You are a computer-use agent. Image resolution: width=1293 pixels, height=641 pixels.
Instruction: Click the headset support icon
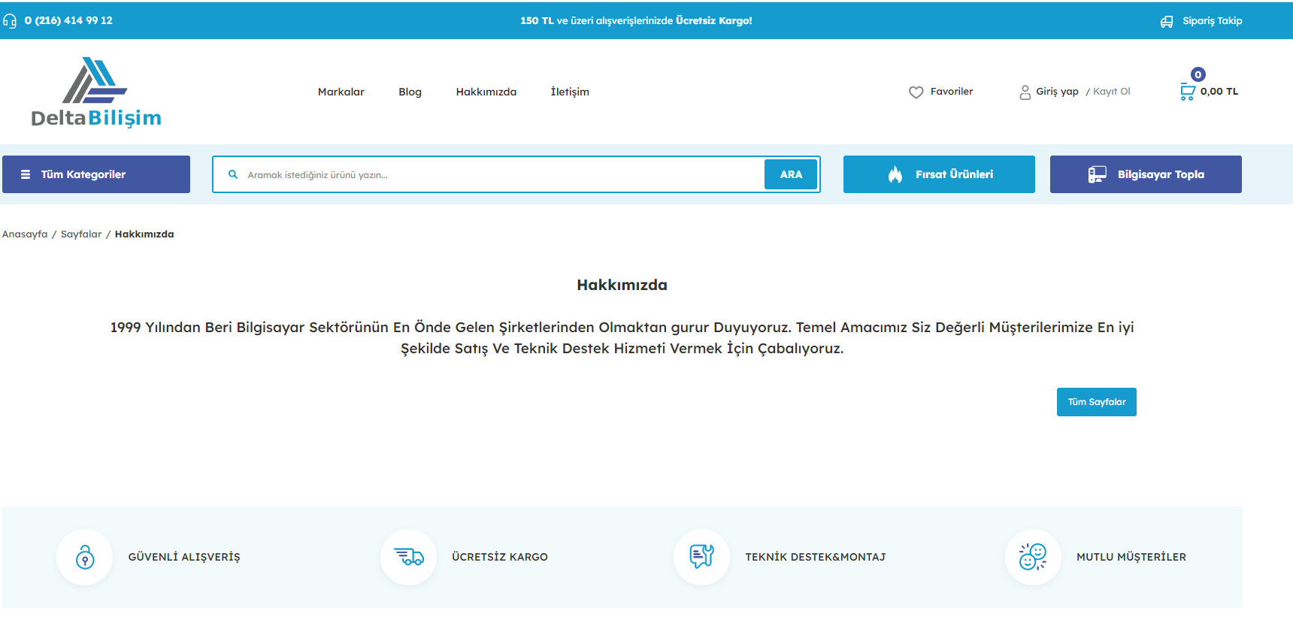(10, 21)
